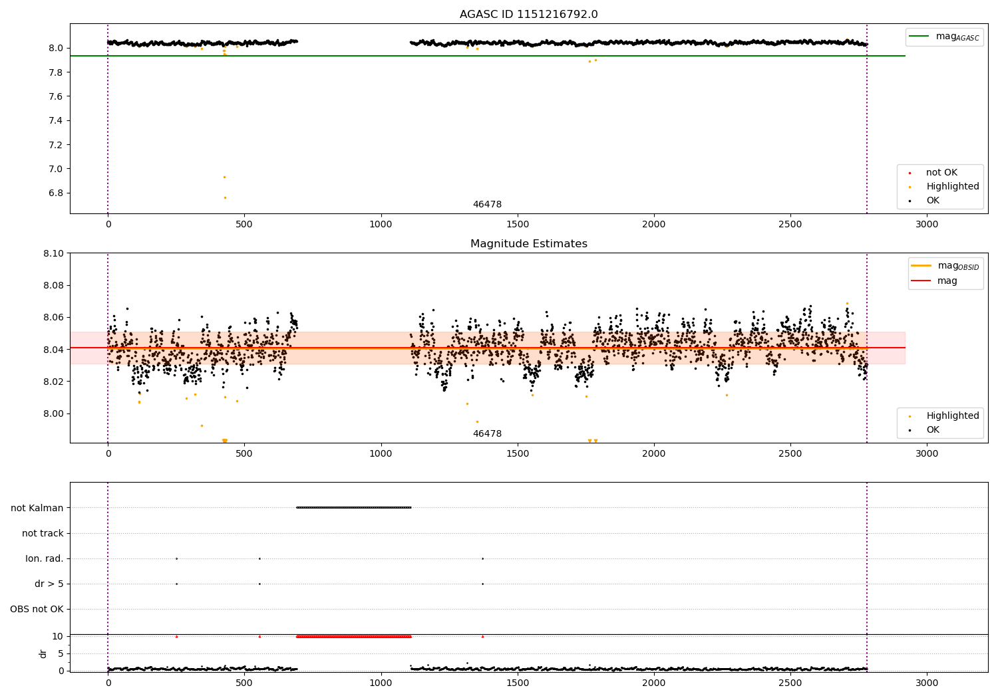
Task: Click the title "AGASC ID 1151216792.0"
Action: [529, 15]
